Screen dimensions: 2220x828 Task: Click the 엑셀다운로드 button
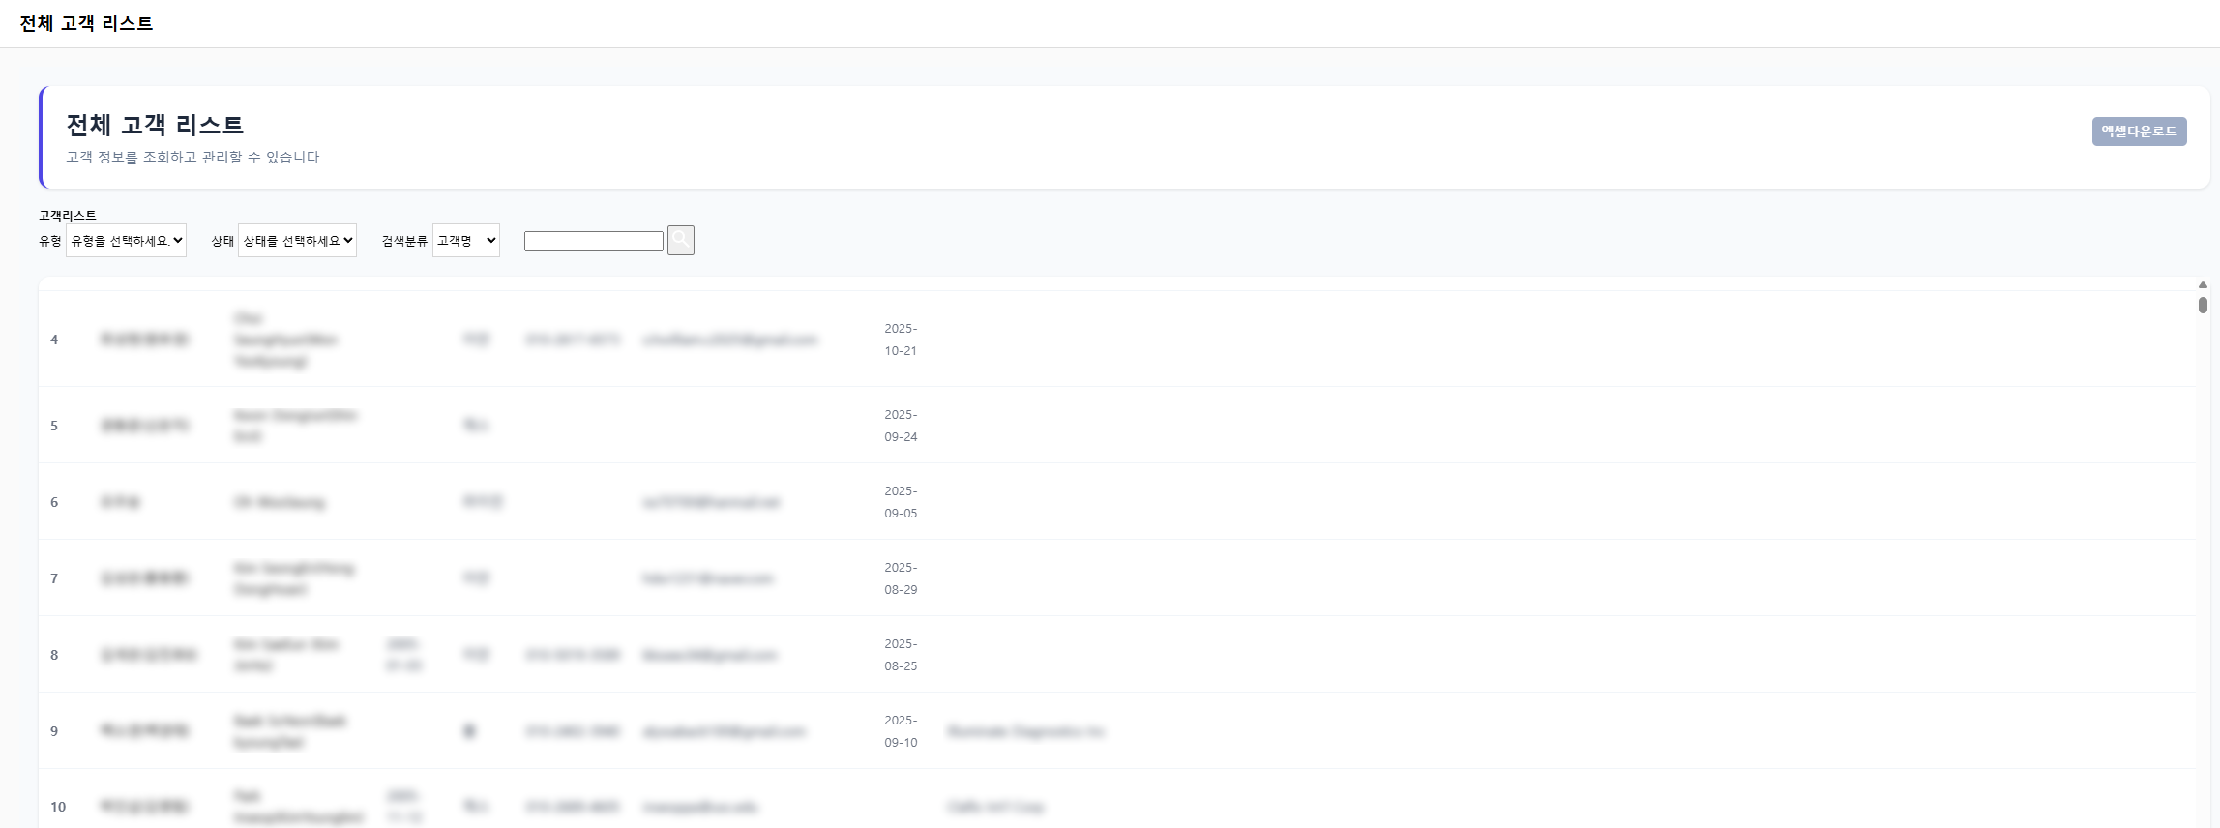2139,132
